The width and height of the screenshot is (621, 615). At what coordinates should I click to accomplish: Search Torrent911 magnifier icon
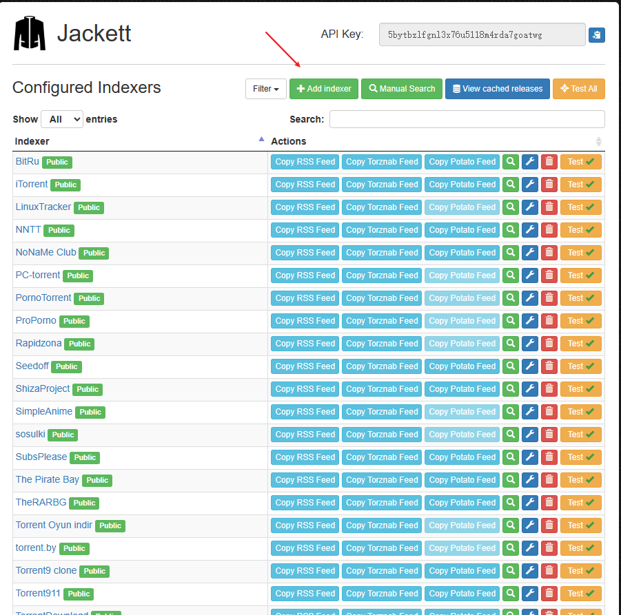tap(511, 594)
